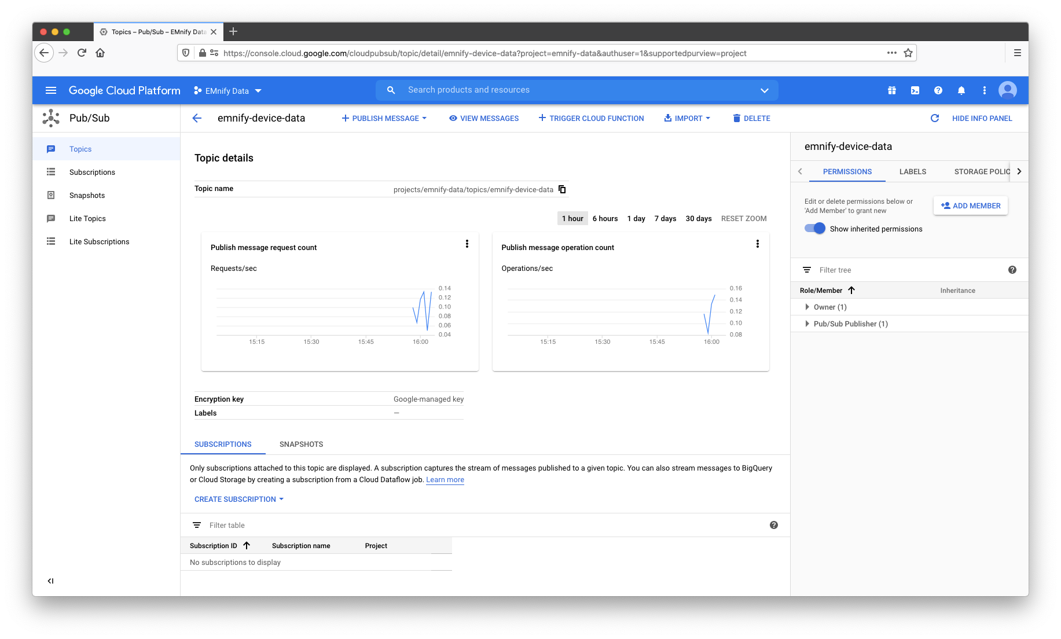This screenshot has height=639, width=1061.
Task: Open the EMnify Data project selector
Action: (x=227, y=91)
